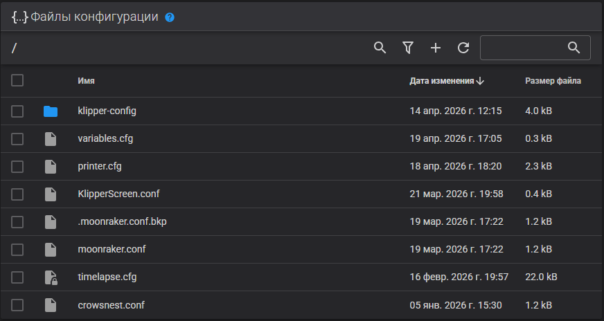The width and height of the screenshot is (604, 321).
Task: Sort by Дата изменения column arrow
Action: [480, 81]
